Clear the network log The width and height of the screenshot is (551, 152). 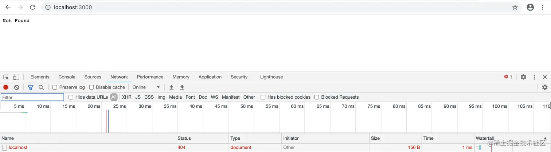pos(16,87)
